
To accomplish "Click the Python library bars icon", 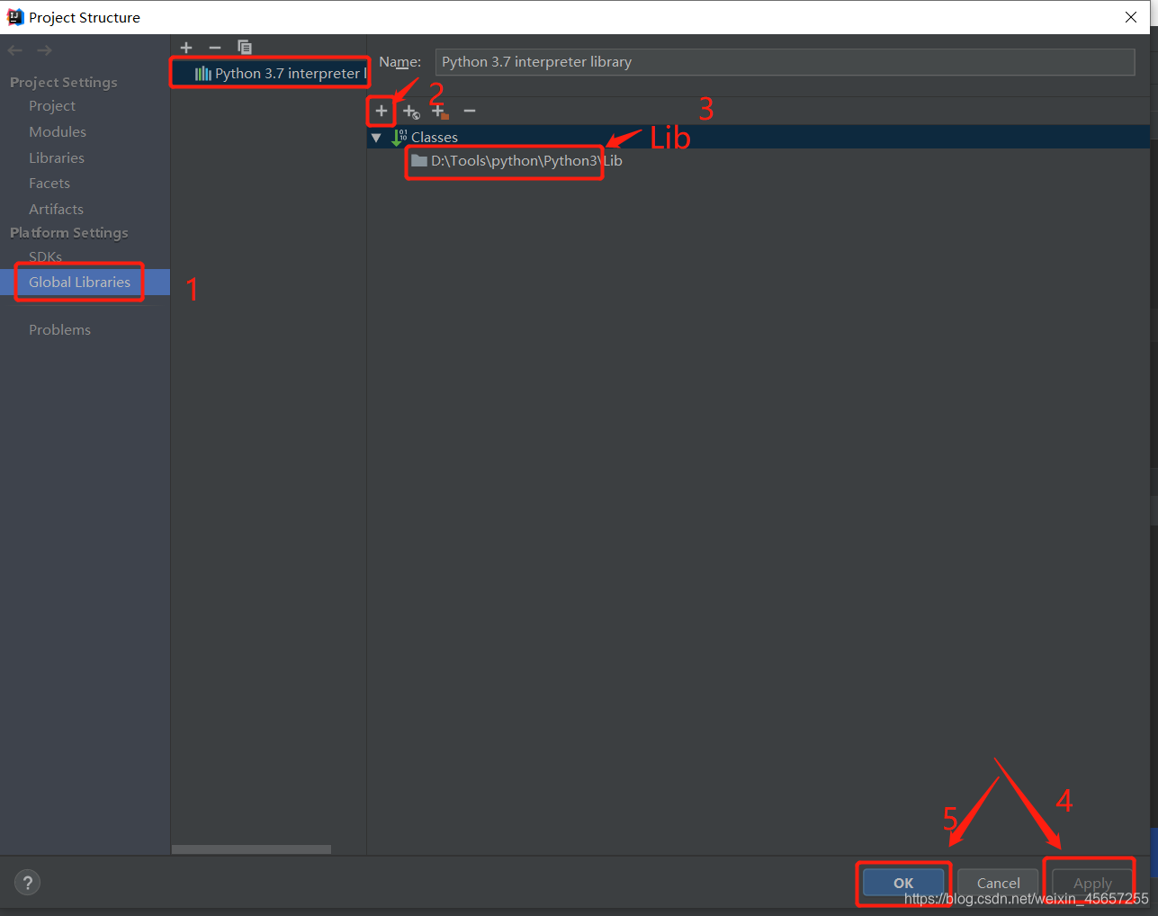I will pyautogui.click(x=203, y=74).
